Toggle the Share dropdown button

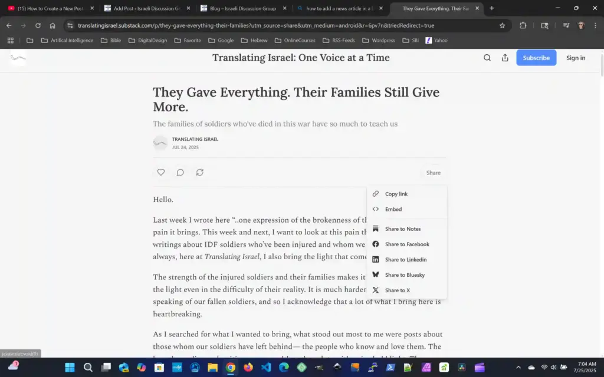pos(433,173)
